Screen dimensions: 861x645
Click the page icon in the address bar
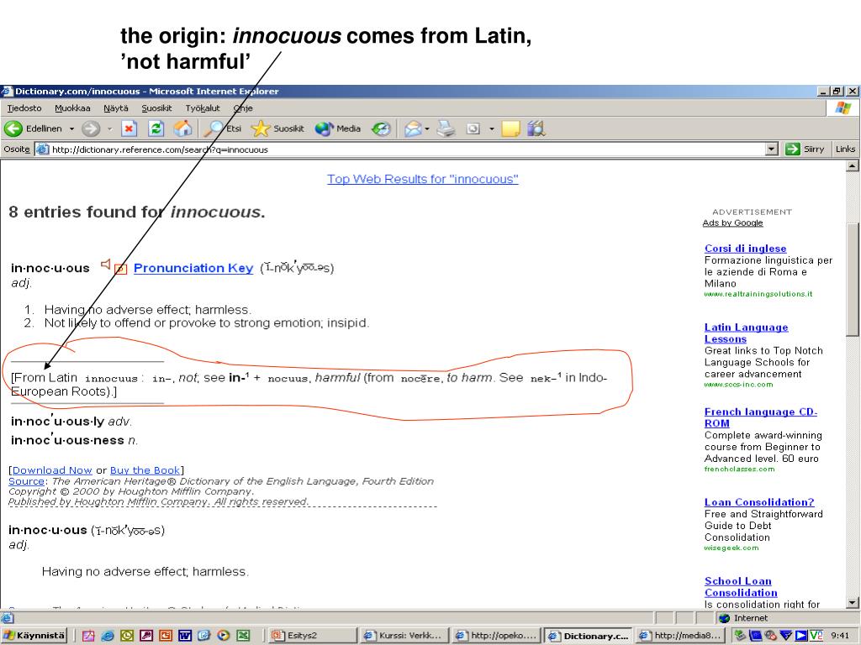pos(42,149)
